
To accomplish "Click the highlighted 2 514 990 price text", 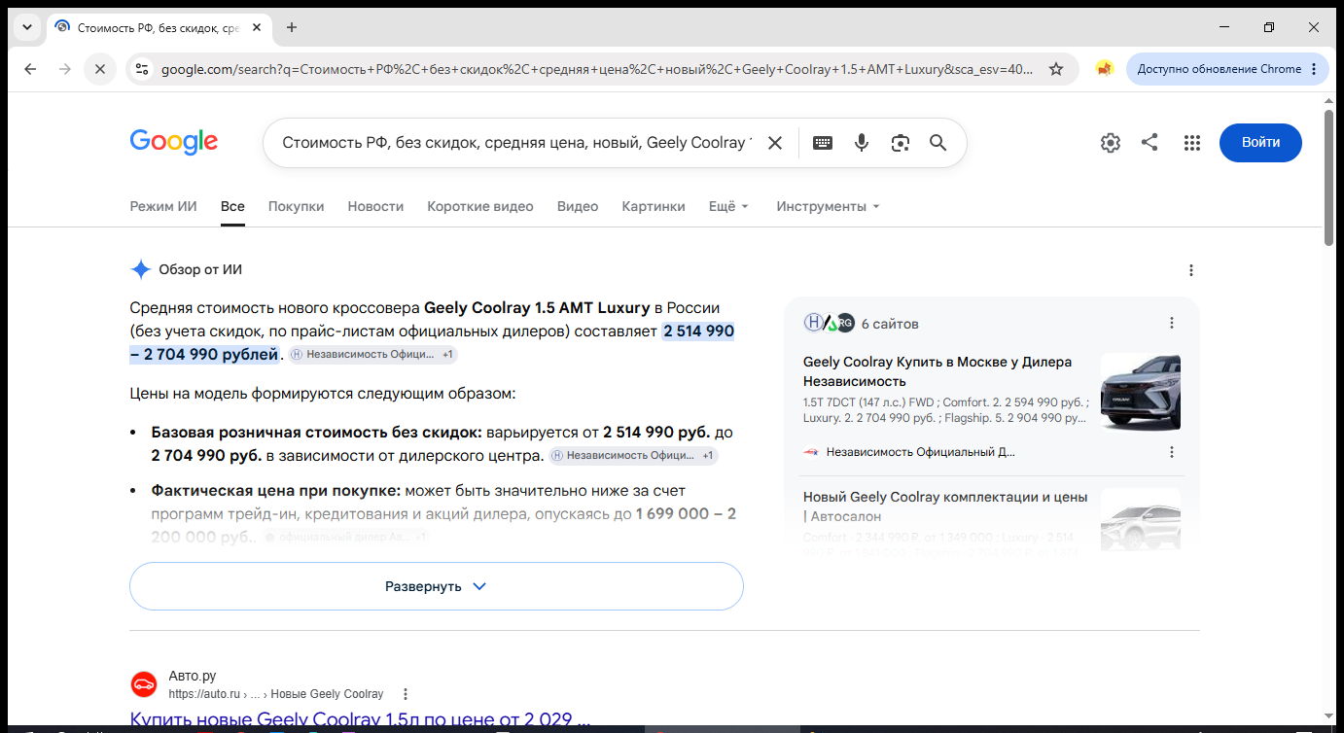I will (x=698, y=332).
